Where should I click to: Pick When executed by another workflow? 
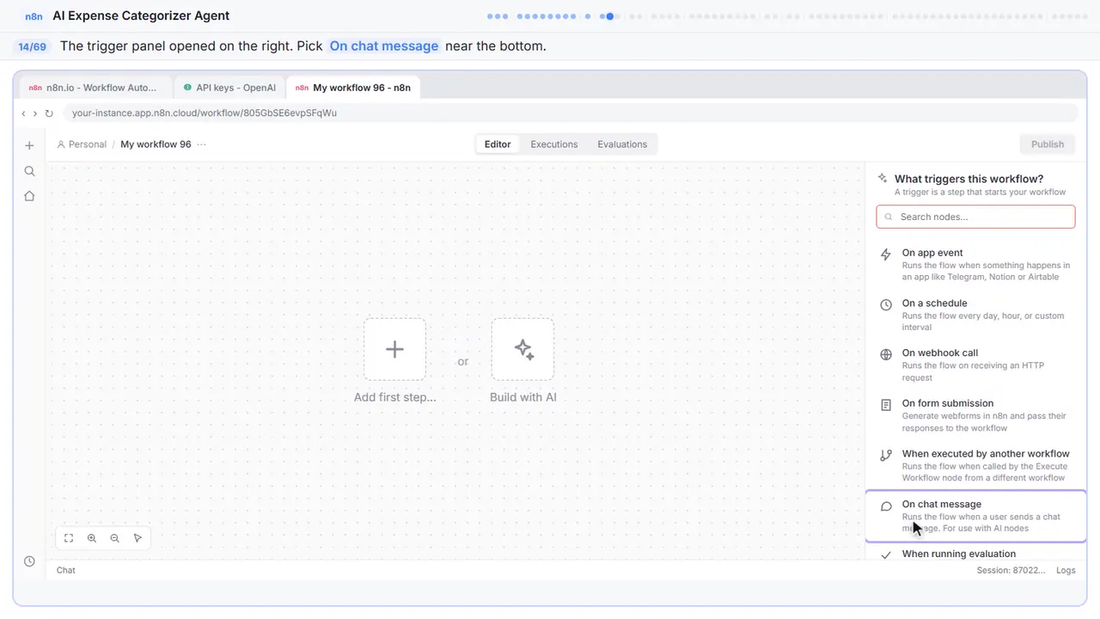tap(975, 465)
